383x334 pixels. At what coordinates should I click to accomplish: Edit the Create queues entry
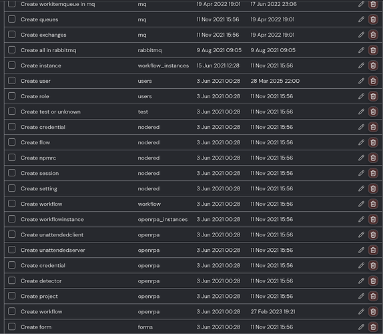(x=361, y=19)
